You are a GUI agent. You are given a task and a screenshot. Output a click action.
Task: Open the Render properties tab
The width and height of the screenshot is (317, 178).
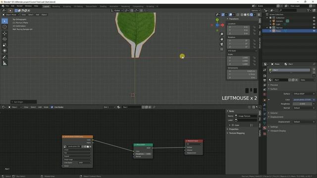(x=264, y=76)
